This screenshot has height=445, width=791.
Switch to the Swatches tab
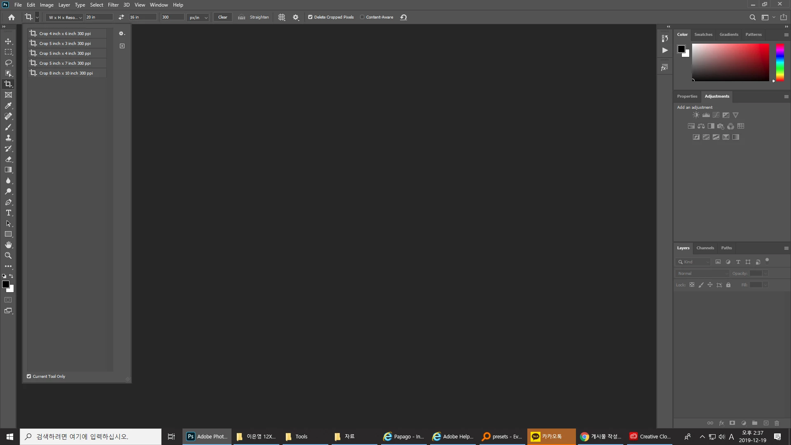(703, 35)
